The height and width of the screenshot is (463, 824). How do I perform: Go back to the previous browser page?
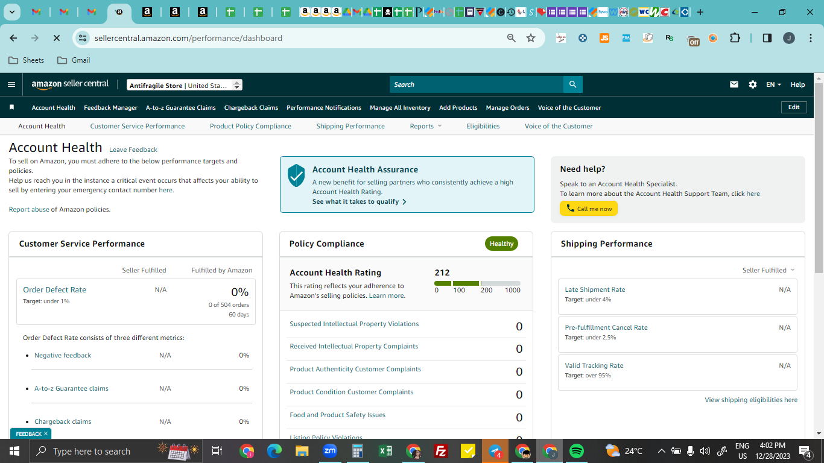13,38
